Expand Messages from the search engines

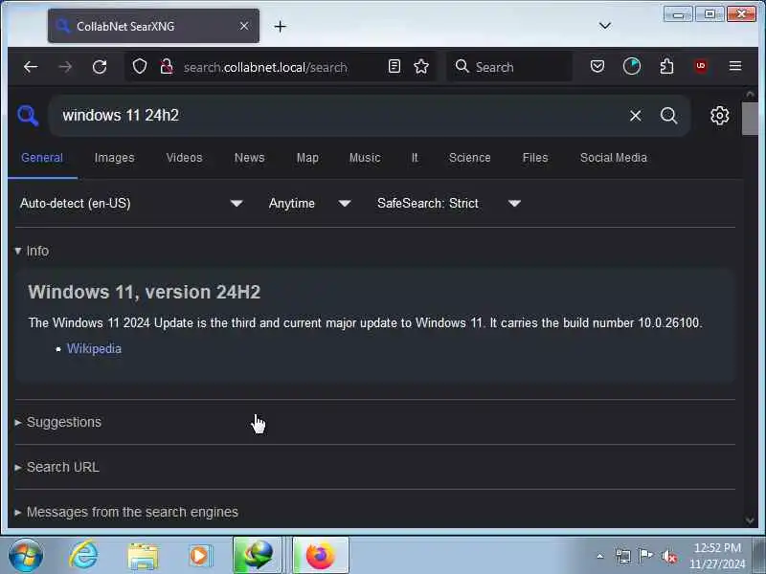pos(127,512)
